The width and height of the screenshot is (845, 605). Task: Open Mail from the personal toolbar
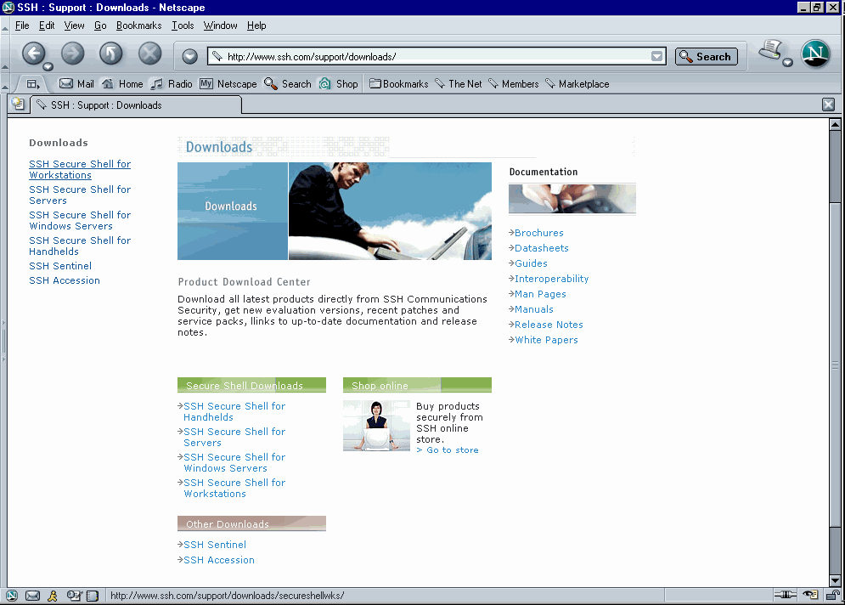point(76,84)
